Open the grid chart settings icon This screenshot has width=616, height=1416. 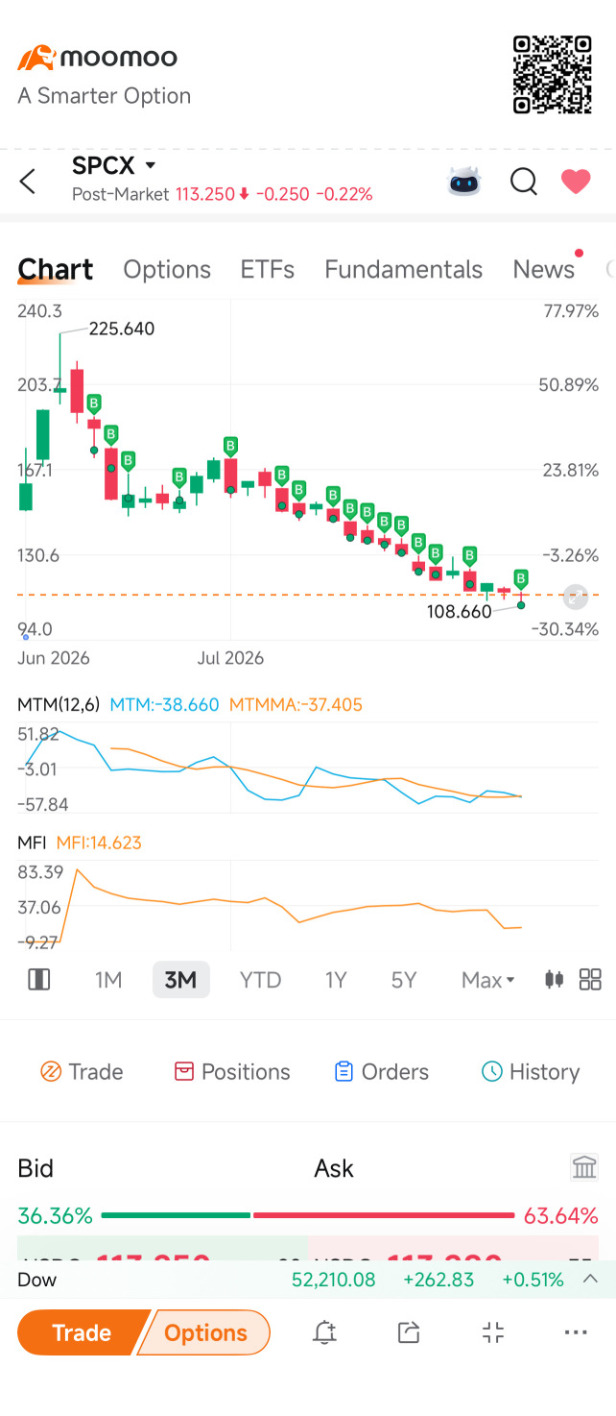tap(591, 980)
